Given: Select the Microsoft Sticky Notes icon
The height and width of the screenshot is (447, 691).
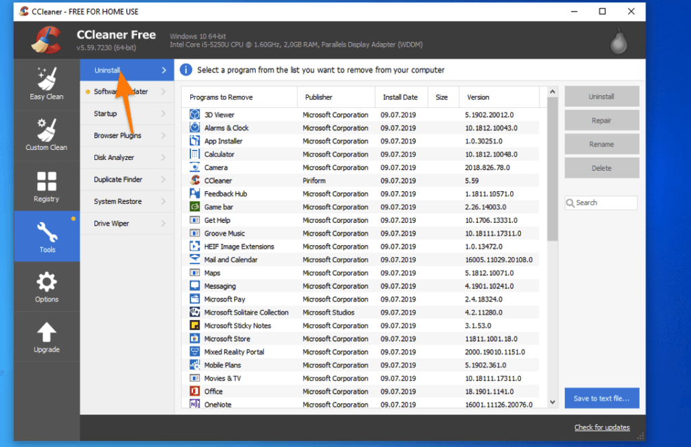Looking at the screenshot, I should 195,325.
